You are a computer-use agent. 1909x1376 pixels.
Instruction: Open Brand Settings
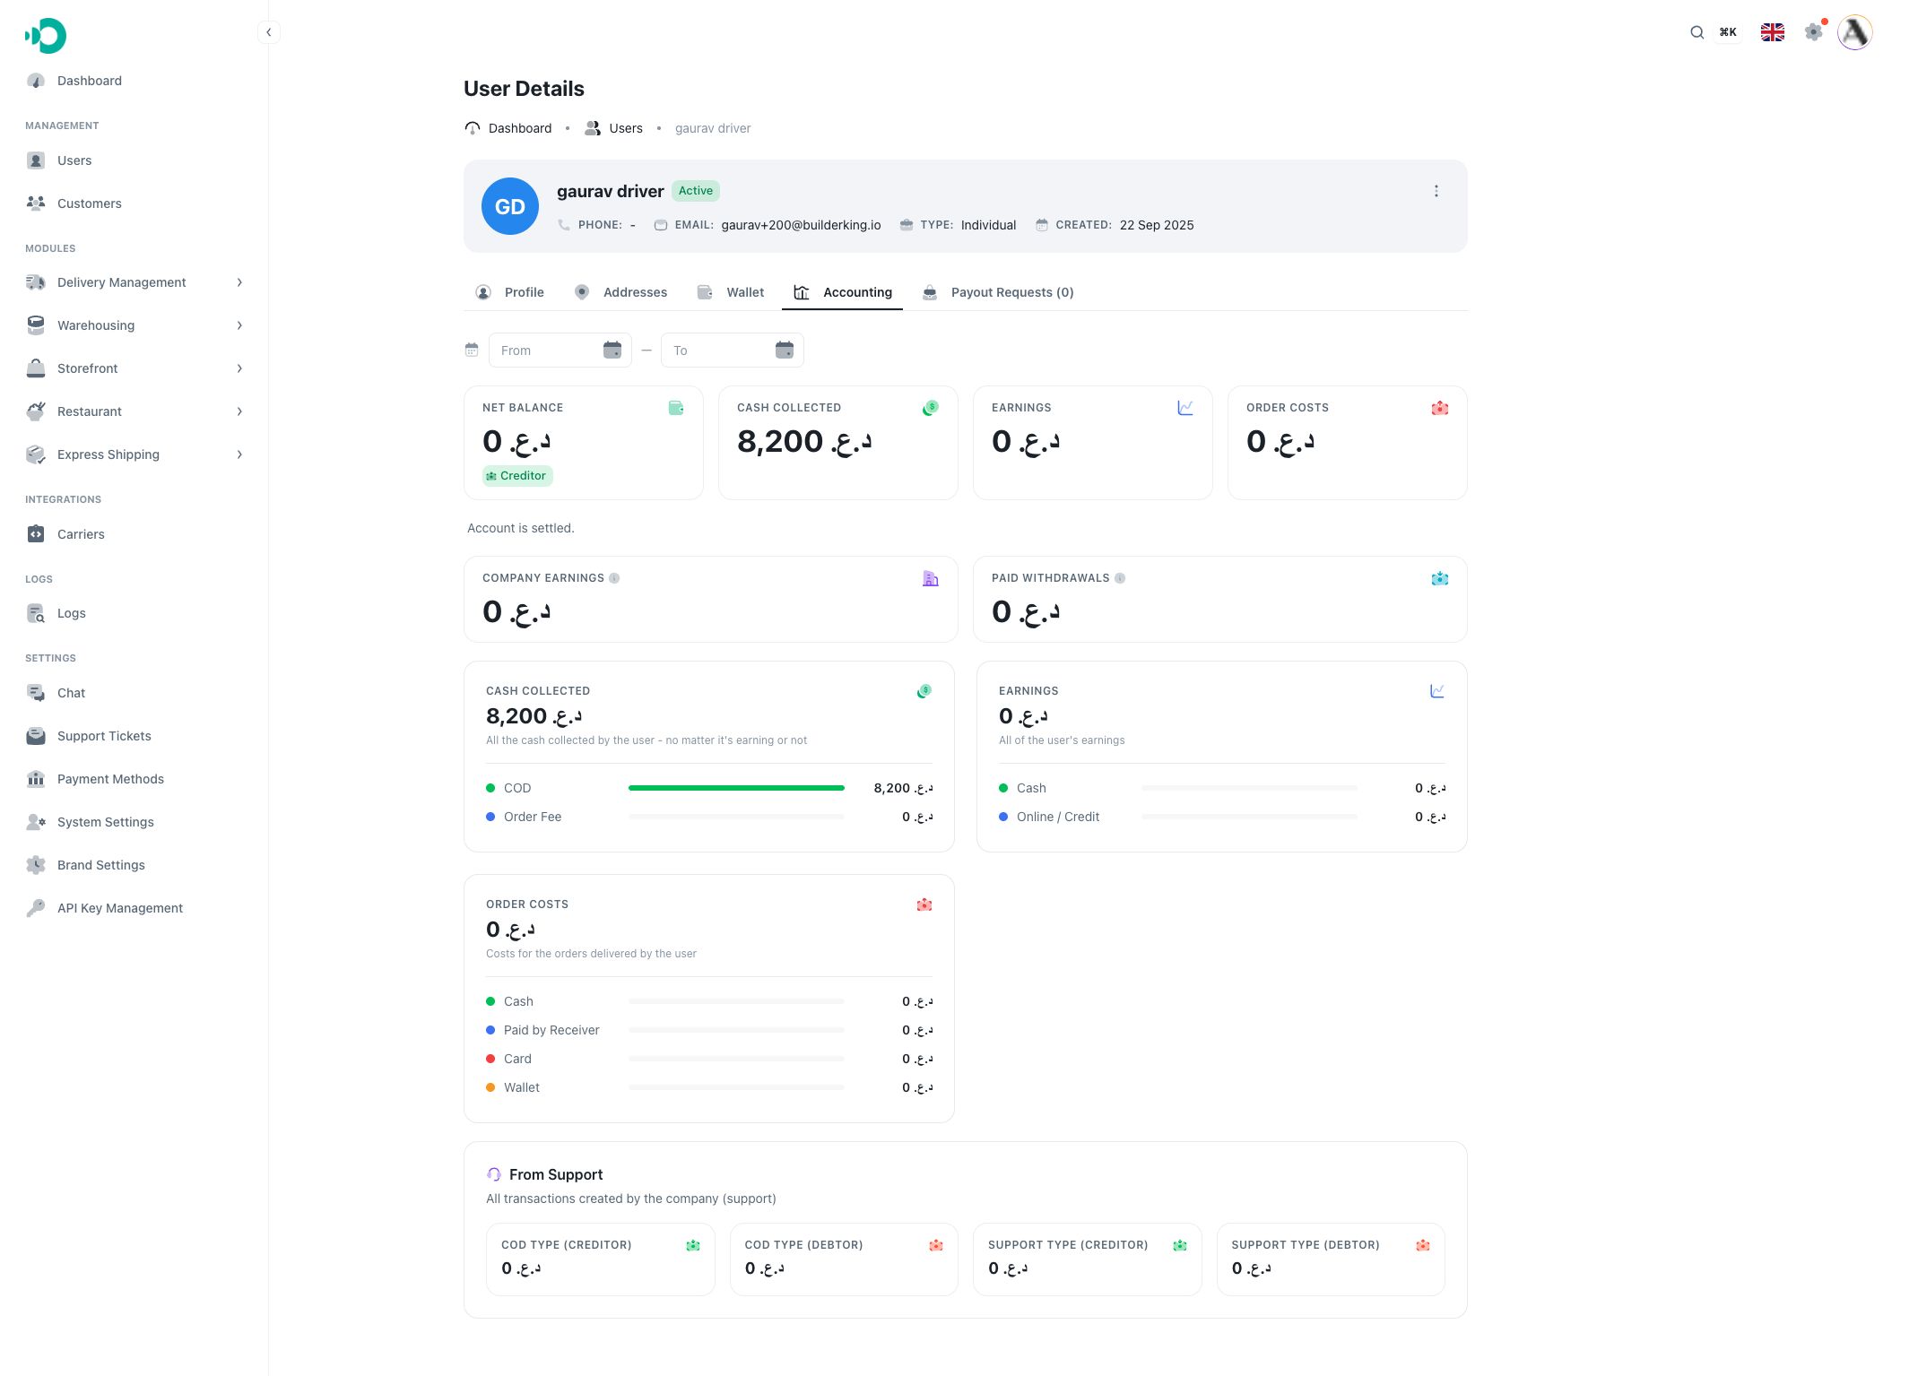[134, 865]
